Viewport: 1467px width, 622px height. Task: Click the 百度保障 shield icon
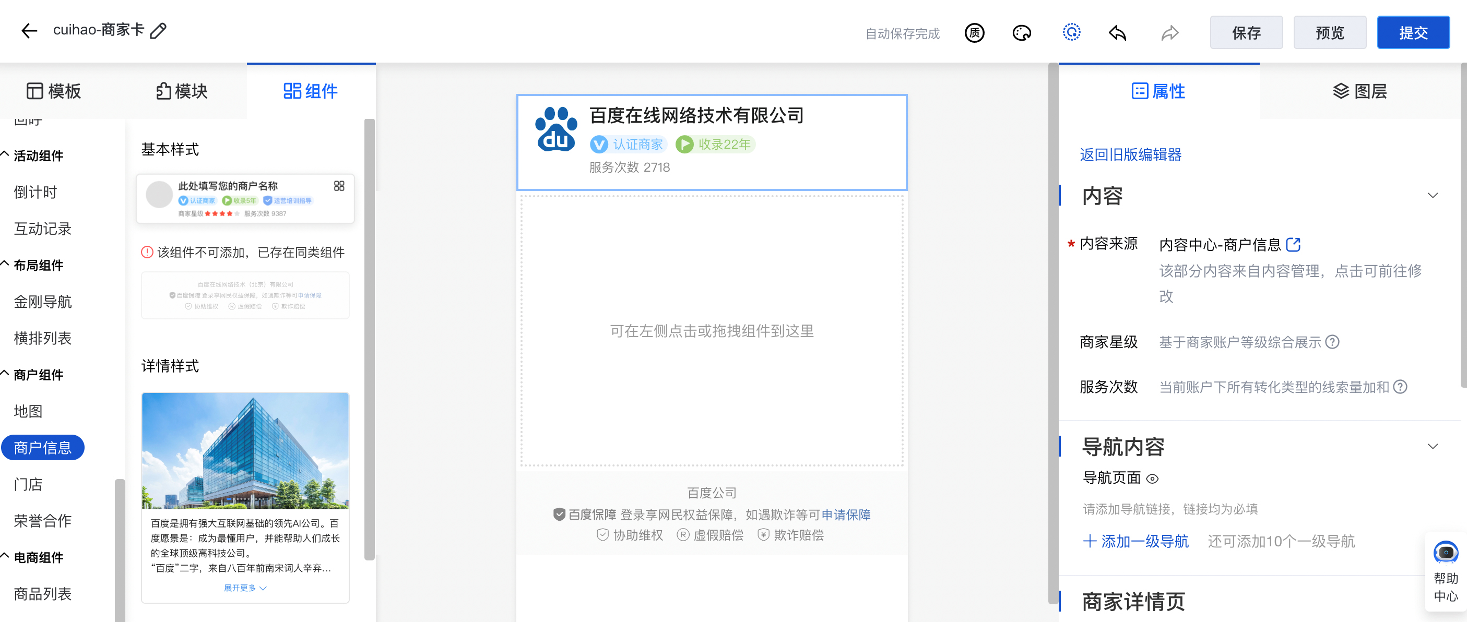click(559, 515)
